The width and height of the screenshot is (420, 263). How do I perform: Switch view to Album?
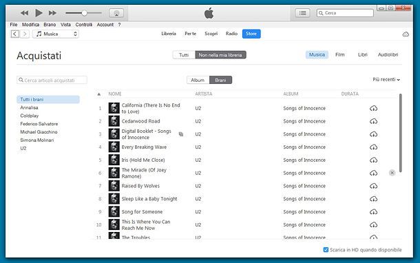click(198, 80)
